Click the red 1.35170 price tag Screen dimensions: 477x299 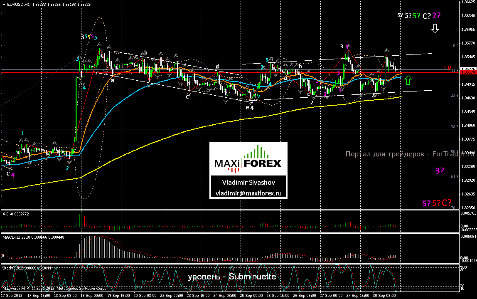467,72
